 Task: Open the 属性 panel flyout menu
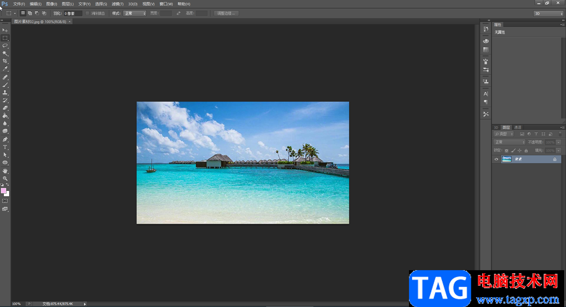562,25
